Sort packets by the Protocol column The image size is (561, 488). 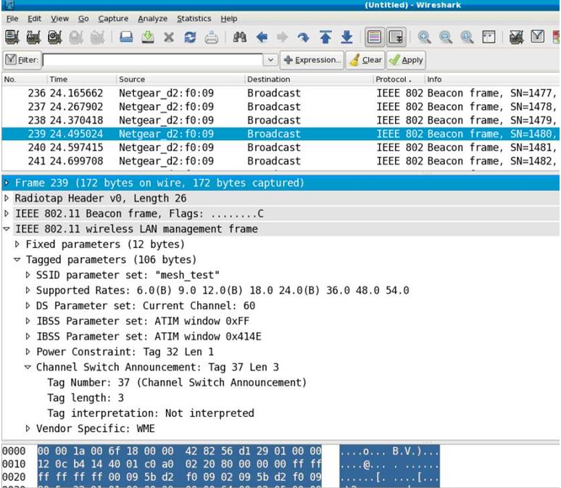[x=399, y=79]
